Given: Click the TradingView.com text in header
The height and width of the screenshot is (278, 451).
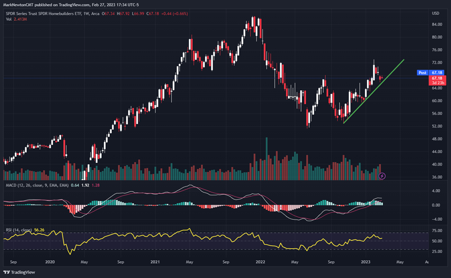Looking at the screenshot, I should pos(74,4).
